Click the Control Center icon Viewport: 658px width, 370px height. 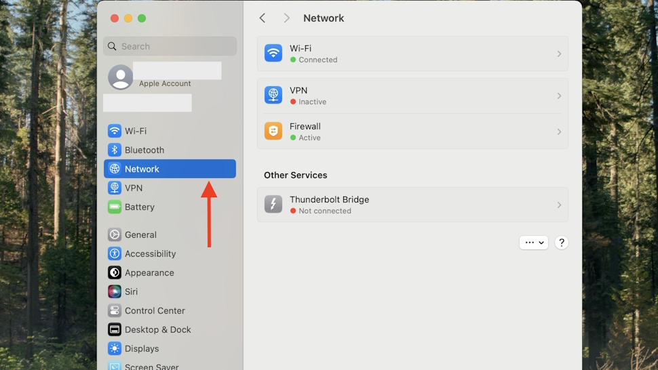tap(114, 310)
